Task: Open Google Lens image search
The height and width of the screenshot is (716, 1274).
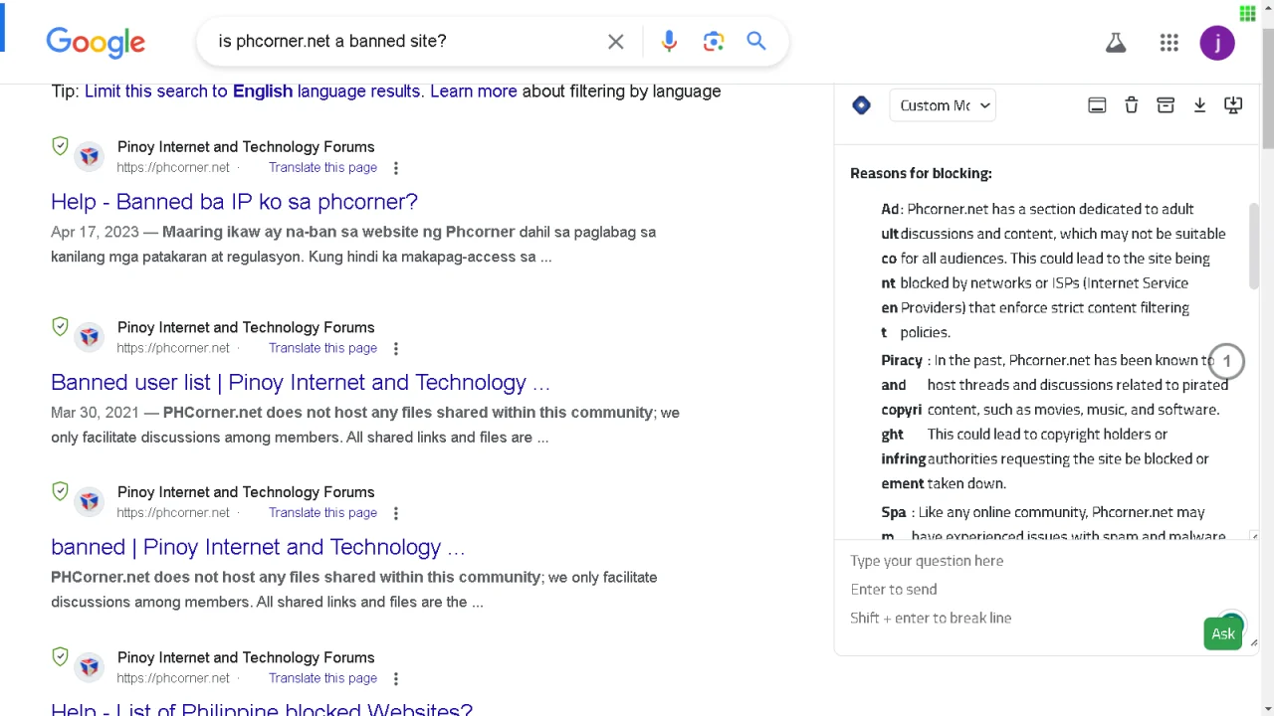Action: tap(713, 41)
